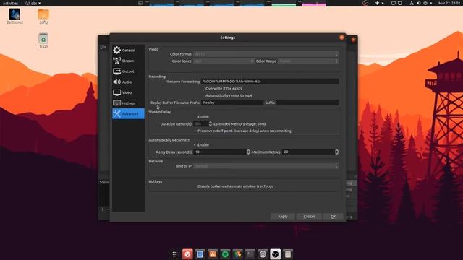Adjust the Duration seconds stepper arrows
The height and width of the screenshot is (260, 463).
click(211, 123)
